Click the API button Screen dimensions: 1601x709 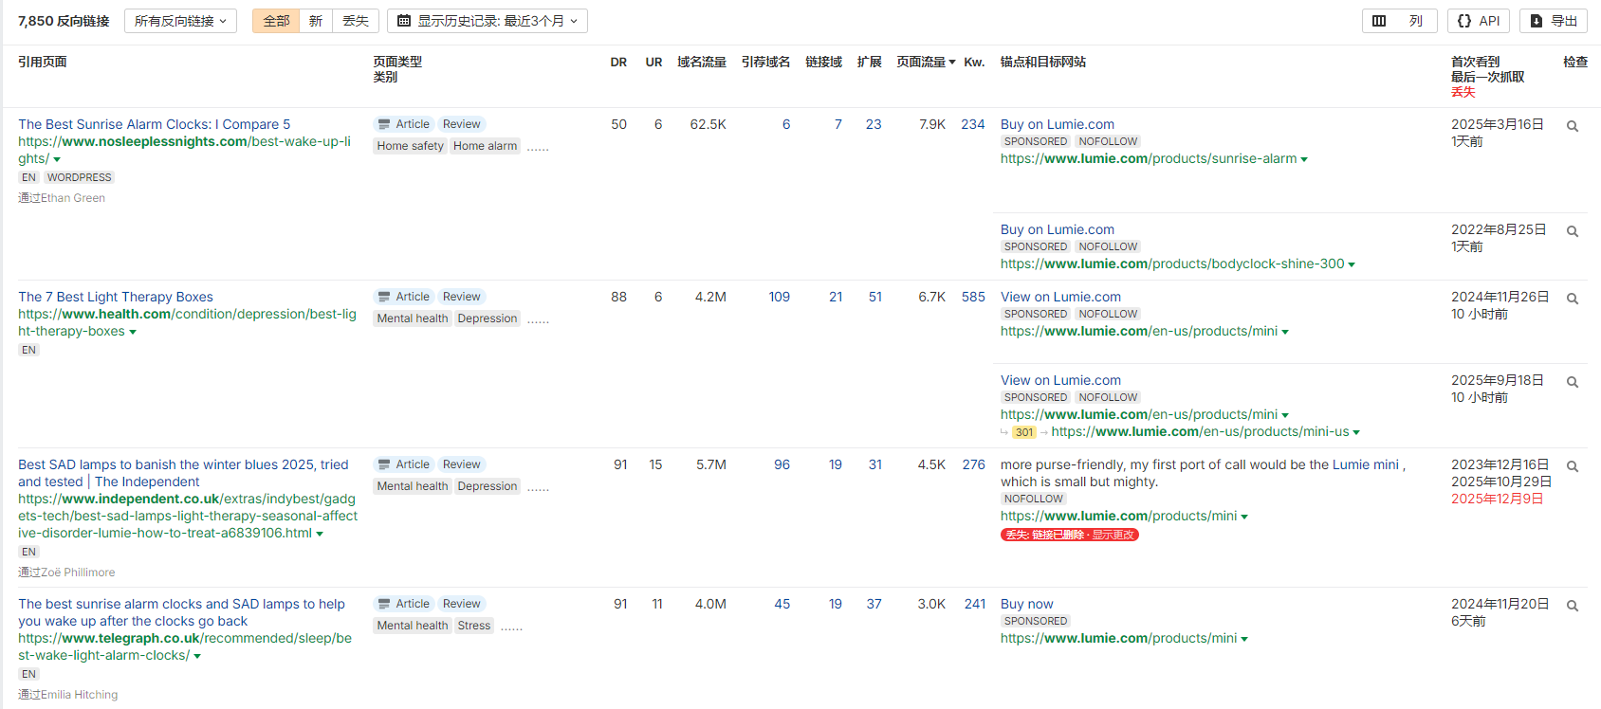point(1479,21)
